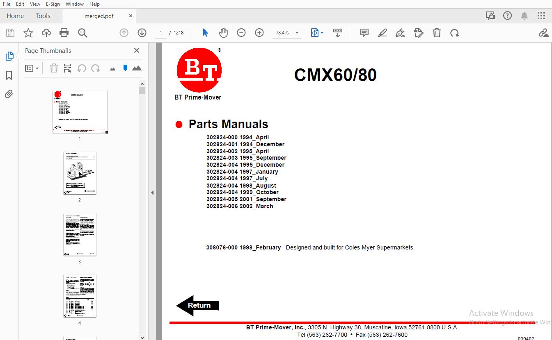Print the document
The image size is (552, 340).
pyautogui.click(x=64, y=33)
